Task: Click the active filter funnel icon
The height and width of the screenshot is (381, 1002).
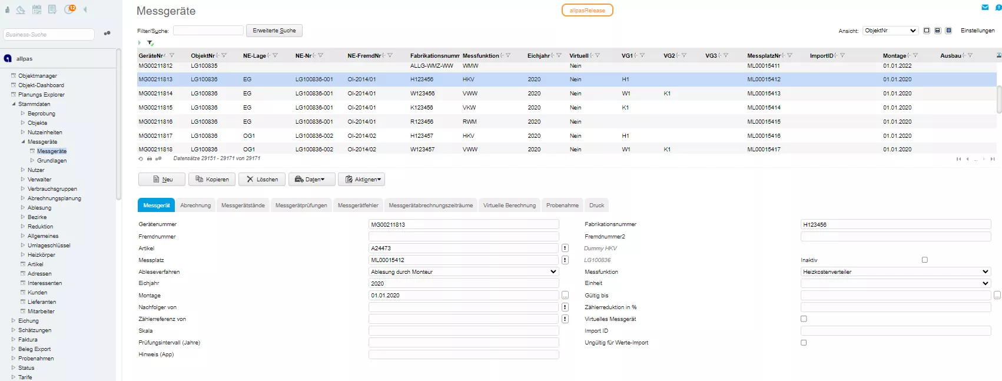Action: 150,43
